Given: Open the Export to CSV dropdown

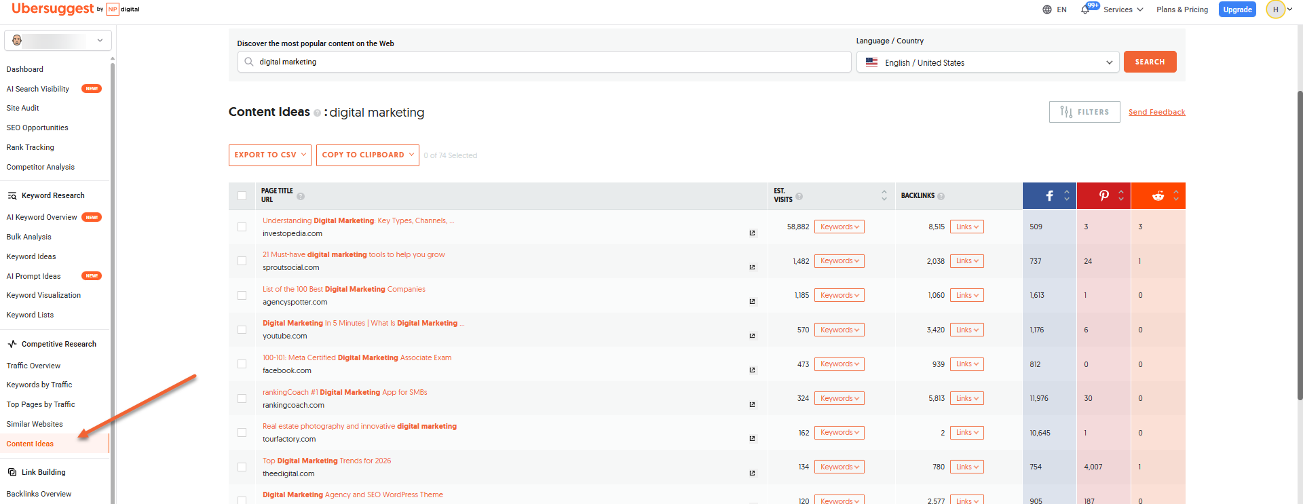Looking at the screenshot, I should 270,155.
